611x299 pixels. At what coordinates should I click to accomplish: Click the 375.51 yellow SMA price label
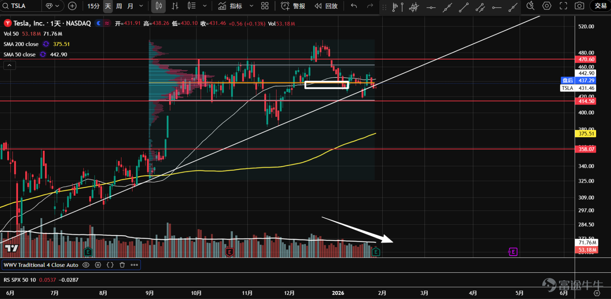[586, 133]
